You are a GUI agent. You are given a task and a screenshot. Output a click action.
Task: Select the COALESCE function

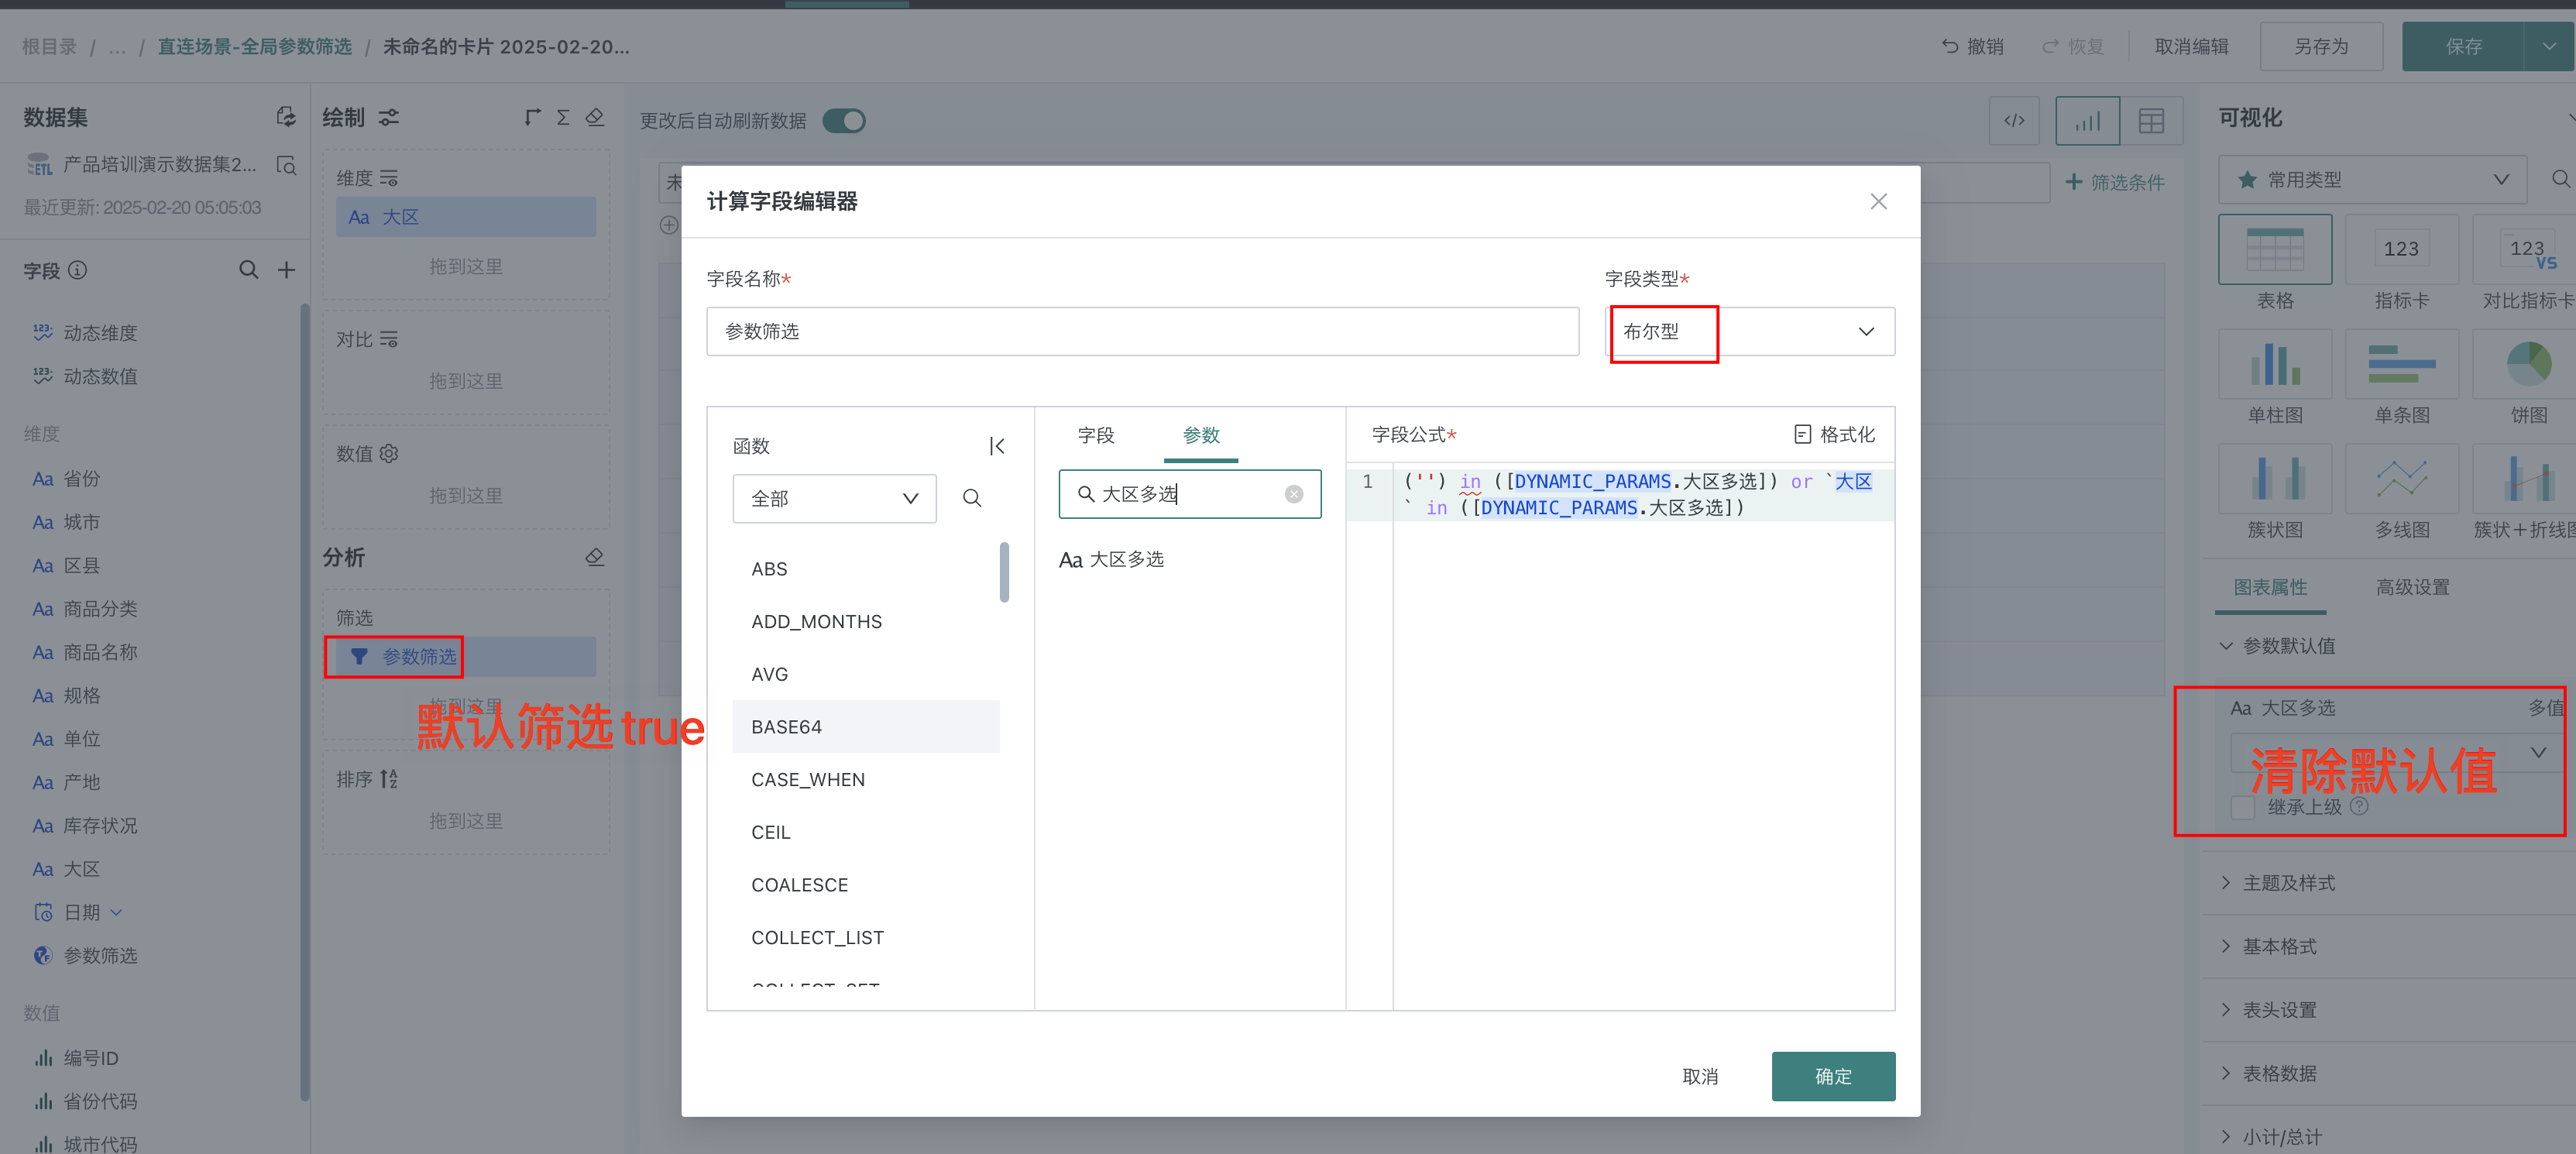pos(866,885)
